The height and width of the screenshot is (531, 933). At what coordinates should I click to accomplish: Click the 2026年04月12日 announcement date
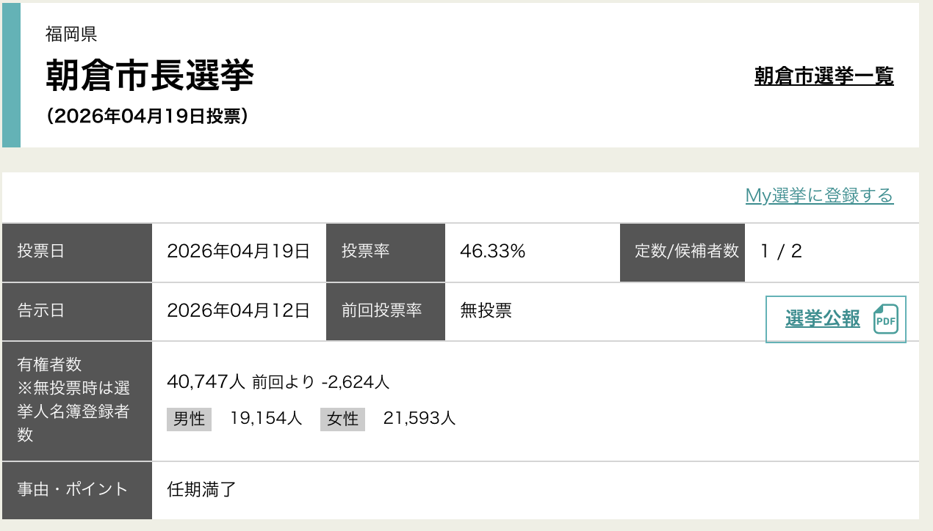238,310
